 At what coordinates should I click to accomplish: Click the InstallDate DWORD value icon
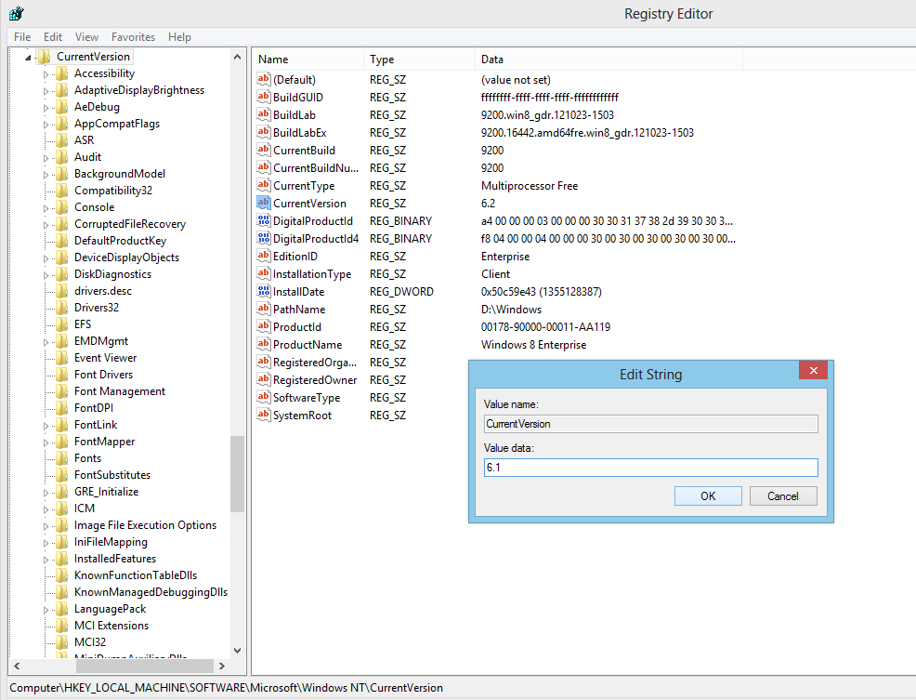pyautogui.click(x=264, y=292)
